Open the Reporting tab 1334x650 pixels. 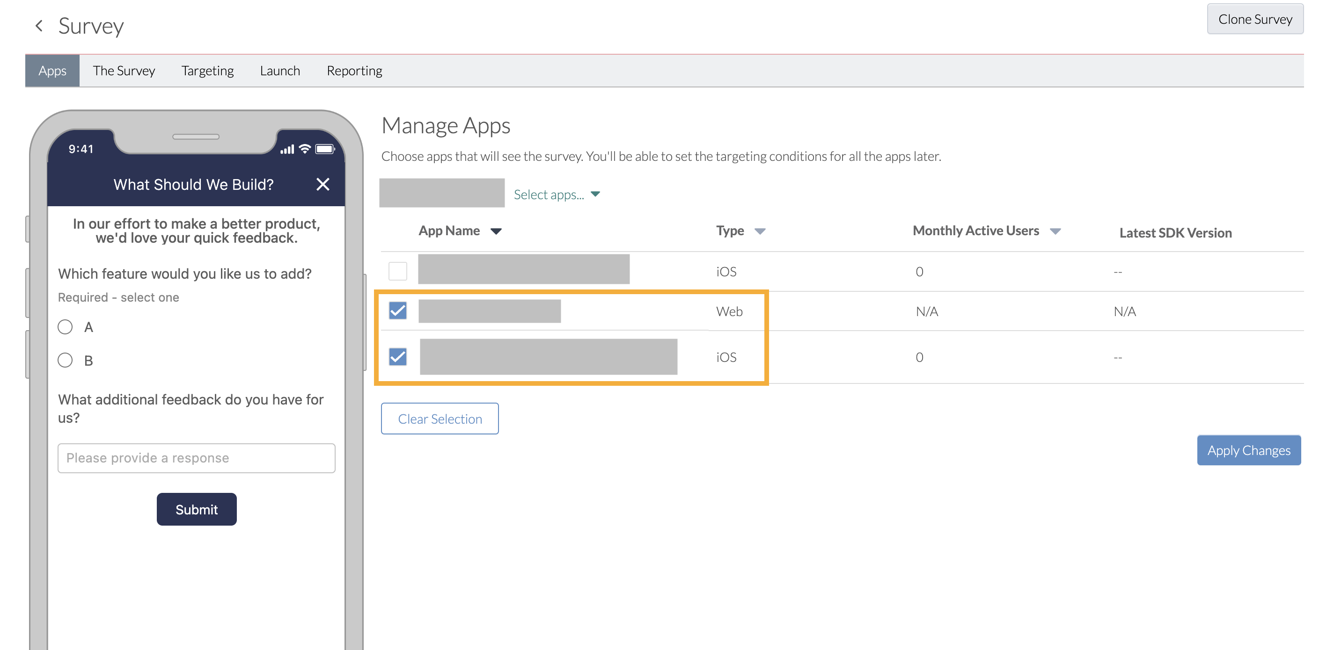354,71
